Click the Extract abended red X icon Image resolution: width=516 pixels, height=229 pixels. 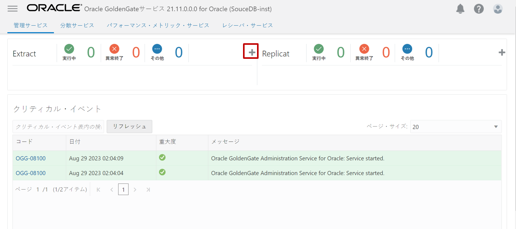[114, 49]
